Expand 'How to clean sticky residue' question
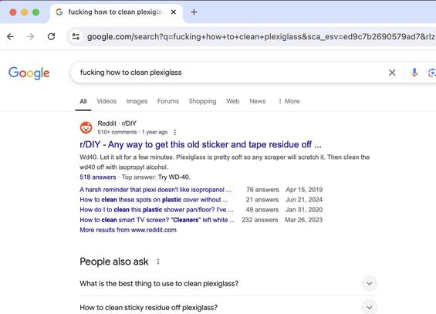 pyautogui.click(x=370, y=307)
